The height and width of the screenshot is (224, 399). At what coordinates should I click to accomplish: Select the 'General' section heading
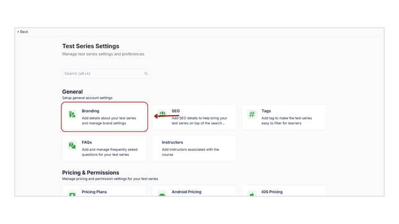pos(72,92)
